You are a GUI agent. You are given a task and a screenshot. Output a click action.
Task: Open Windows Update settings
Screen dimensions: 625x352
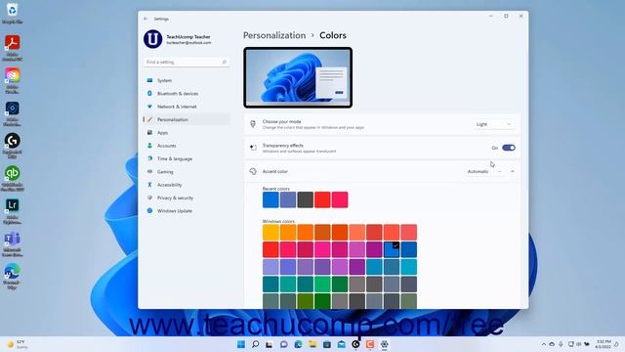tap(187, 211)
